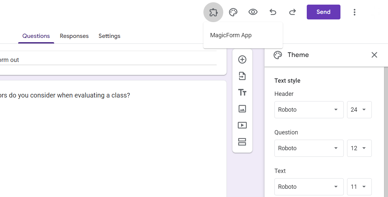
Task: Click the import questions icon
Action: [242, 76]
